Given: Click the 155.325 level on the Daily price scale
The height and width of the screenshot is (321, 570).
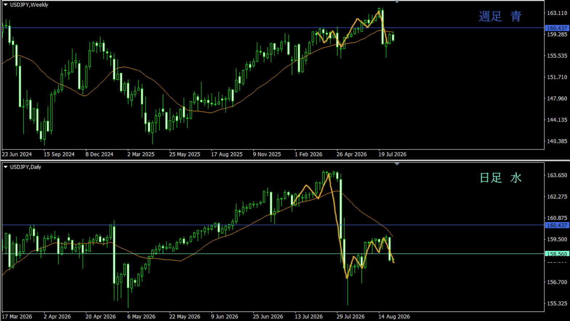Looking at the screenshot, I should pos(557,303).
